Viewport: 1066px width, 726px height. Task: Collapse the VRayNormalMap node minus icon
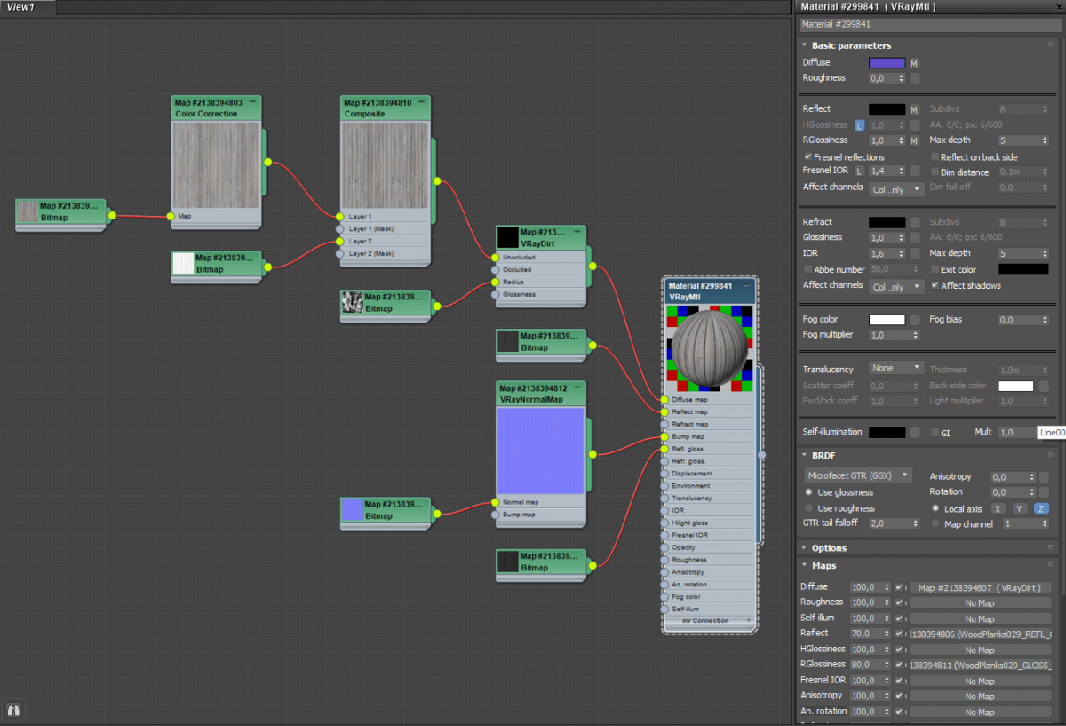point(579,388)
